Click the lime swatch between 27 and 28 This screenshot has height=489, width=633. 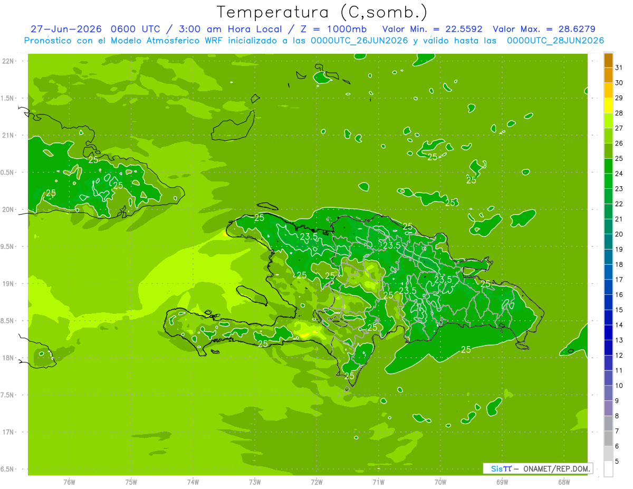point(608,121)
